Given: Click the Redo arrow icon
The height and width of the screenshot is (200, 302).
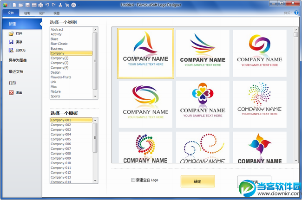Looking at the screenshot, I should (x=54, y=5).
